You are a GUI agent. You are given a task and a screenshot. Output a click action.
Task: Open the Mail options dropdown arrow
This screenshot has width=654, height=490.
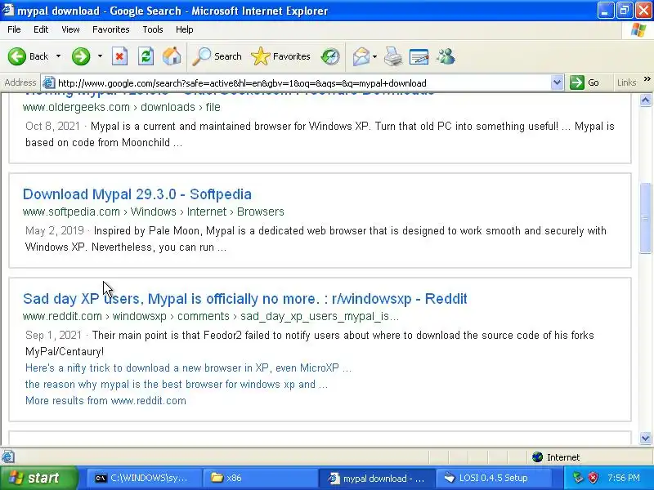374,56
